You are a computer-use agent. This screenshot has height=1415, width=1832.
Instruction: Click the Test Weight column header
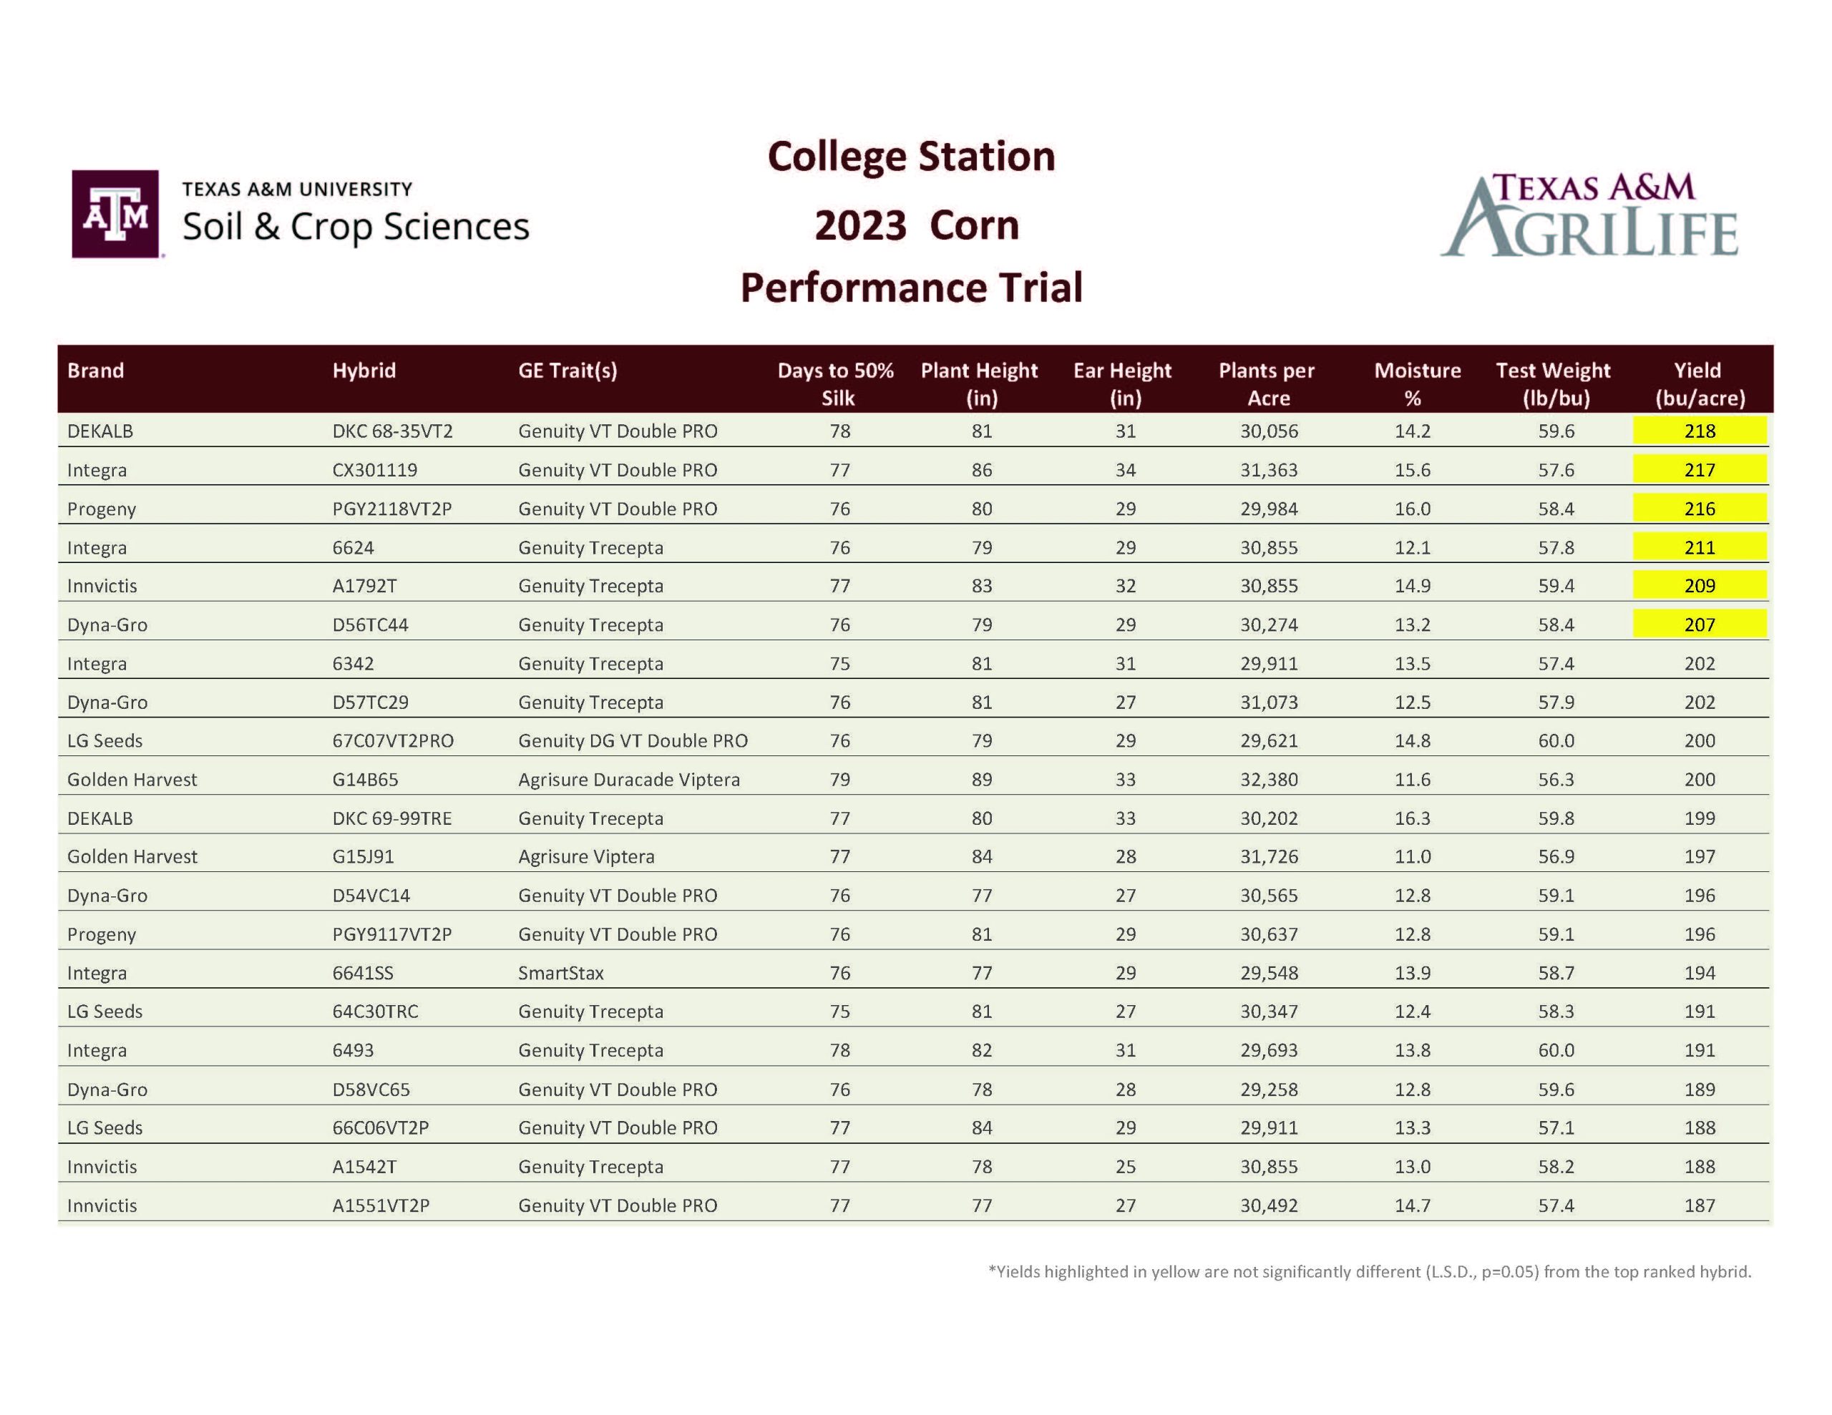pyautogui.click(x=1554, y=383)
